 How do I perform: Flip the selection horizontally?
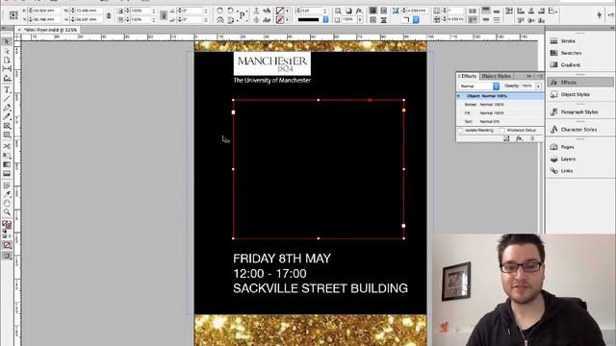point(220,19)
